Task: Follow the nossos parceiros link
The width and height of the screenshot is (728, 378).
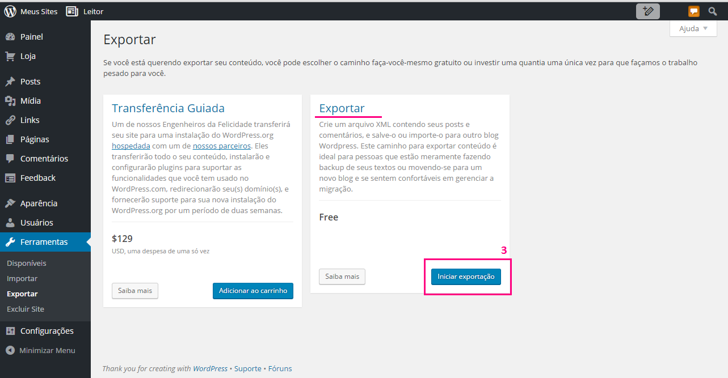Action: tap(222, 146)
